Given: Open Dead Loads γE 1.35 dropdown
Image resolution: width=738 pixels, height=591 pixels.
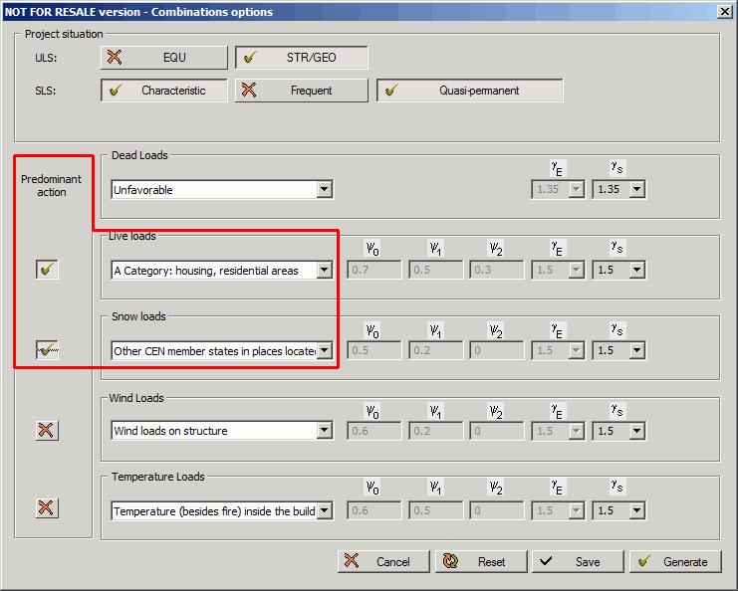Looking at the screenshot, I should [558, 189].
